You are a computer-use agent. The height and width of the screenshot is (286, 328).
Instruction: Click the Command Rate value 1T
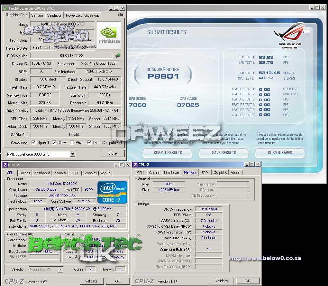click(209, 249)
